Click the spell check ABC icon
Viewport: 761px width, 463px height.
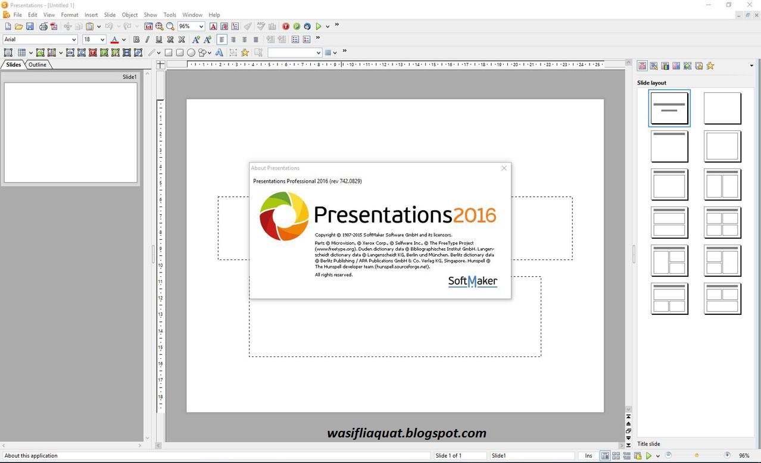(x=261, y=26)
